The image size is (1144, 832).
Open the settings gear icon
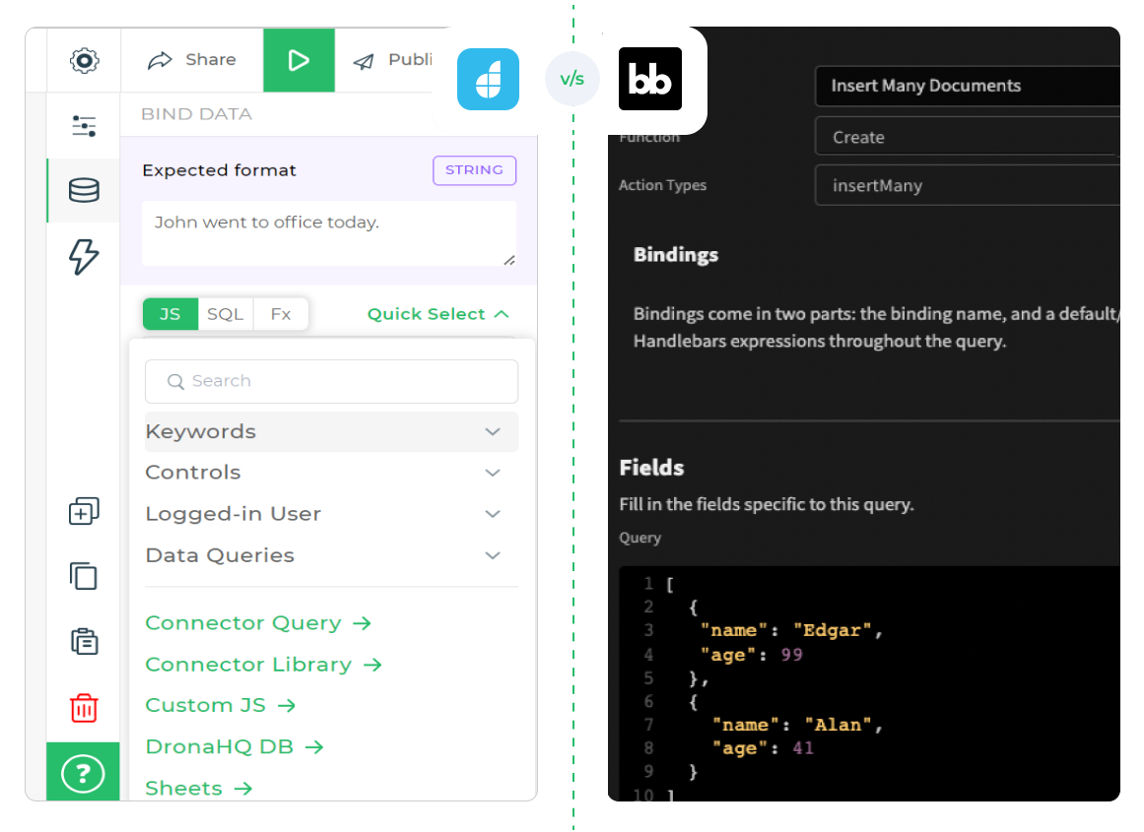pyautogui.click(x=84, y=60)
